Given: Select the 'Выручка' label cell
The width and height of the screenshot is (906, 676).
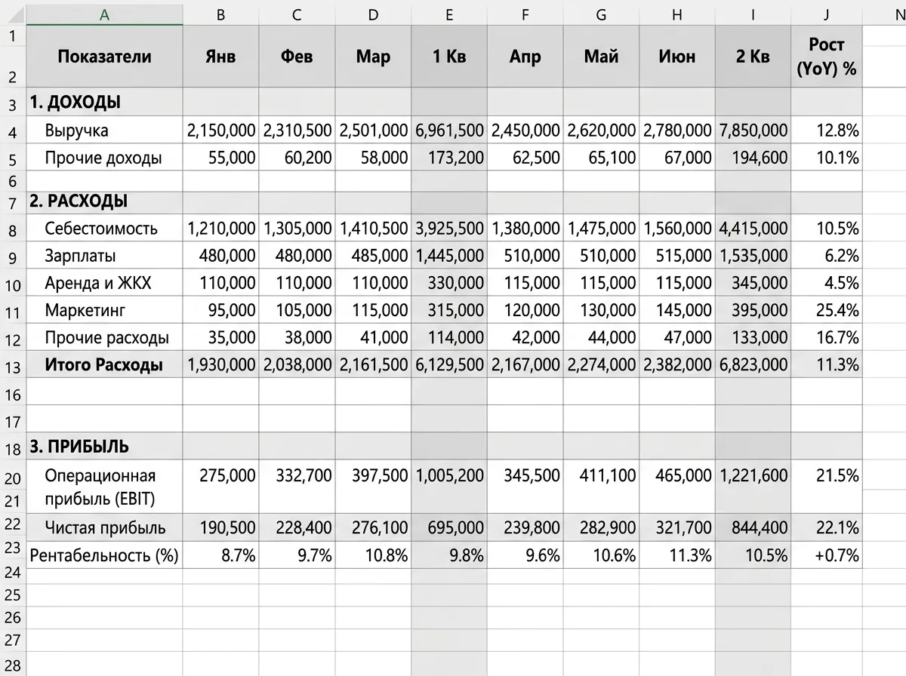Looking at the screenshot, I should tap(105, 131).
